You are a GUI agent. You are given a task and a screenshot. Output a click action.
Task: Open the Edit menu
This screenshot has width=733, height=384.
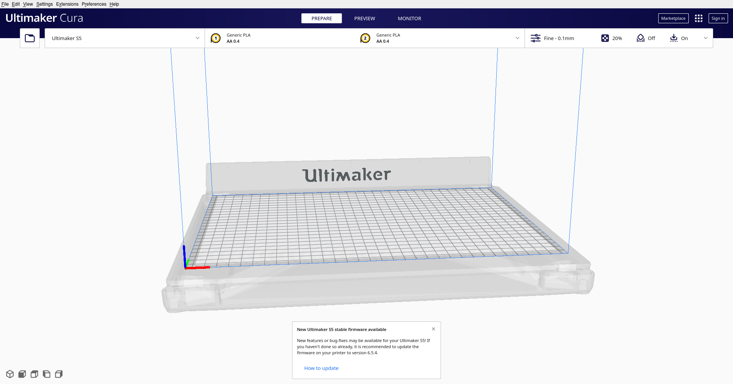pos(16,4)
